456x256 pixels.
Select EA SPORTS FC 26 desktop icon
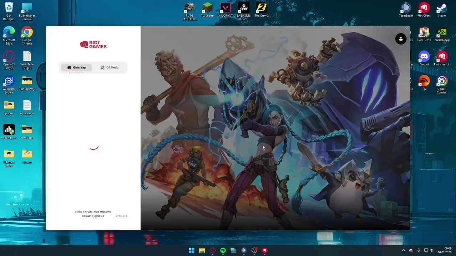click(x=244, y=12)
